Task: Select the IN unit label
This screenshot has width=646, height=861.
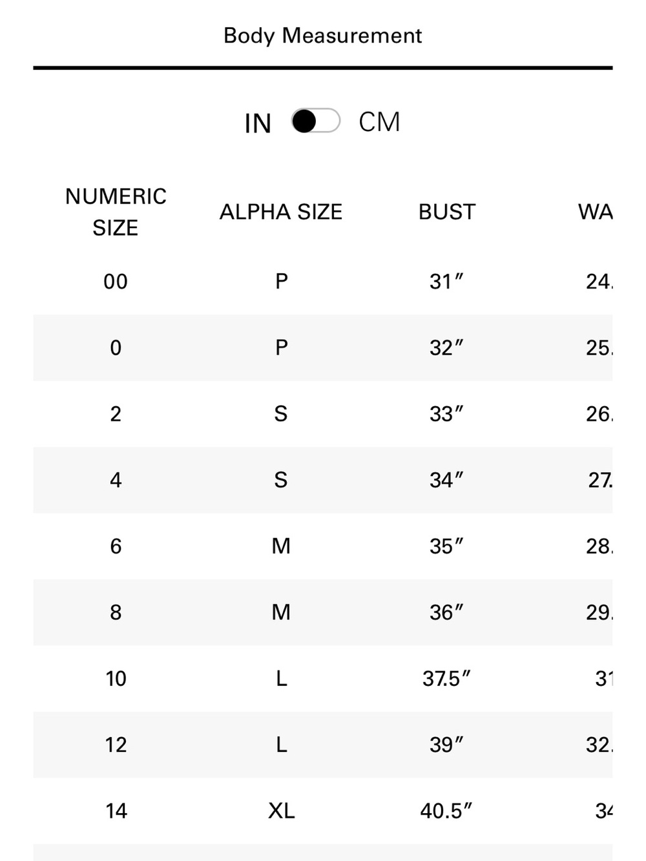Action: point(258,123)
